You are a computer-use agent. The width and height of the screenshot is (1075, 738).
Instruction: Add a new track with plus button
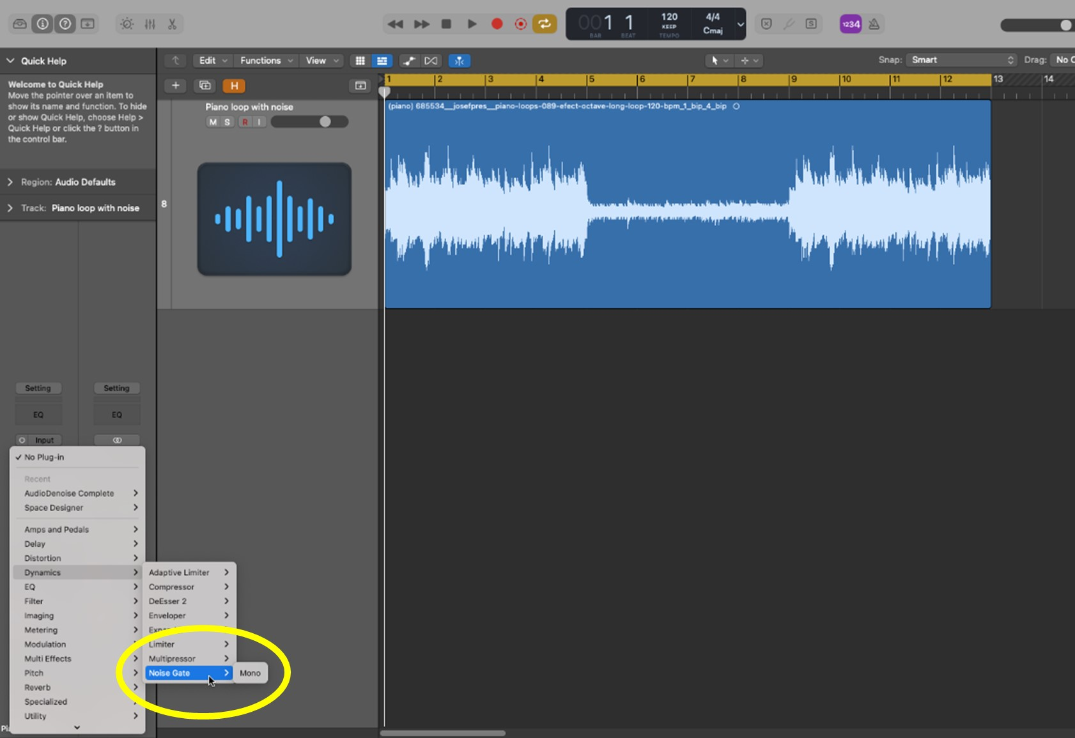176,86
